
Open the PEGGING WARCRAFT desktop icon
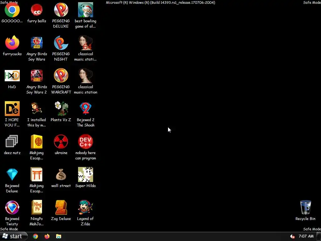pyautogui.click(x=61, y=76)
